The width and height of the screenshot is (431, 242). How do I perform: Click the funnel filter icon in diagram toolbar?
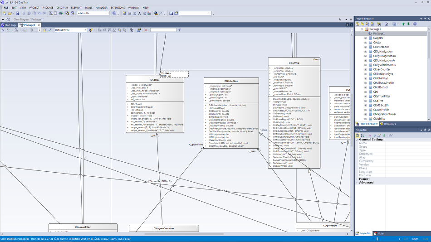tap(180, 30)
